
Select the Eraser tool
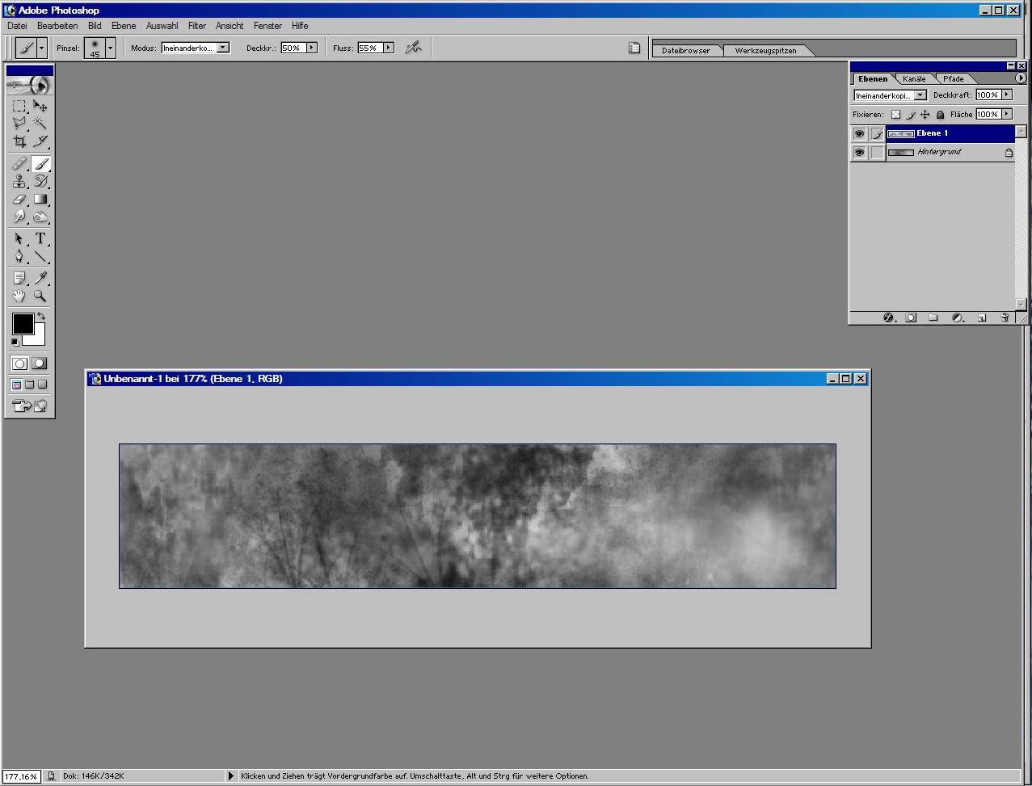[x=19, y=200]
